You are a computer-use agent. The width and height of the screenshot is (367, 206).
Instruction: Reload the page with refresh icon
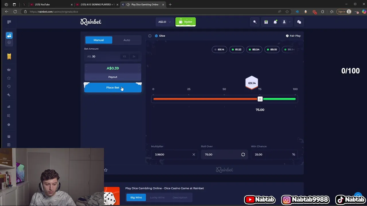(15, 12)
